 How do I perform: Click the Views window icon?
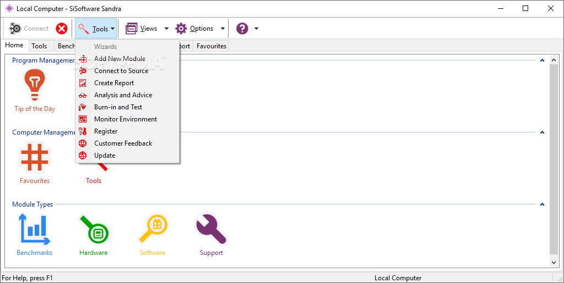131,29
